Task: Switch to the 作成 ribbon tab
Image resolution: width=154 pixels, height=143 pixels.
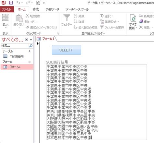Action: pyautogui.click(x=36, y=9)
